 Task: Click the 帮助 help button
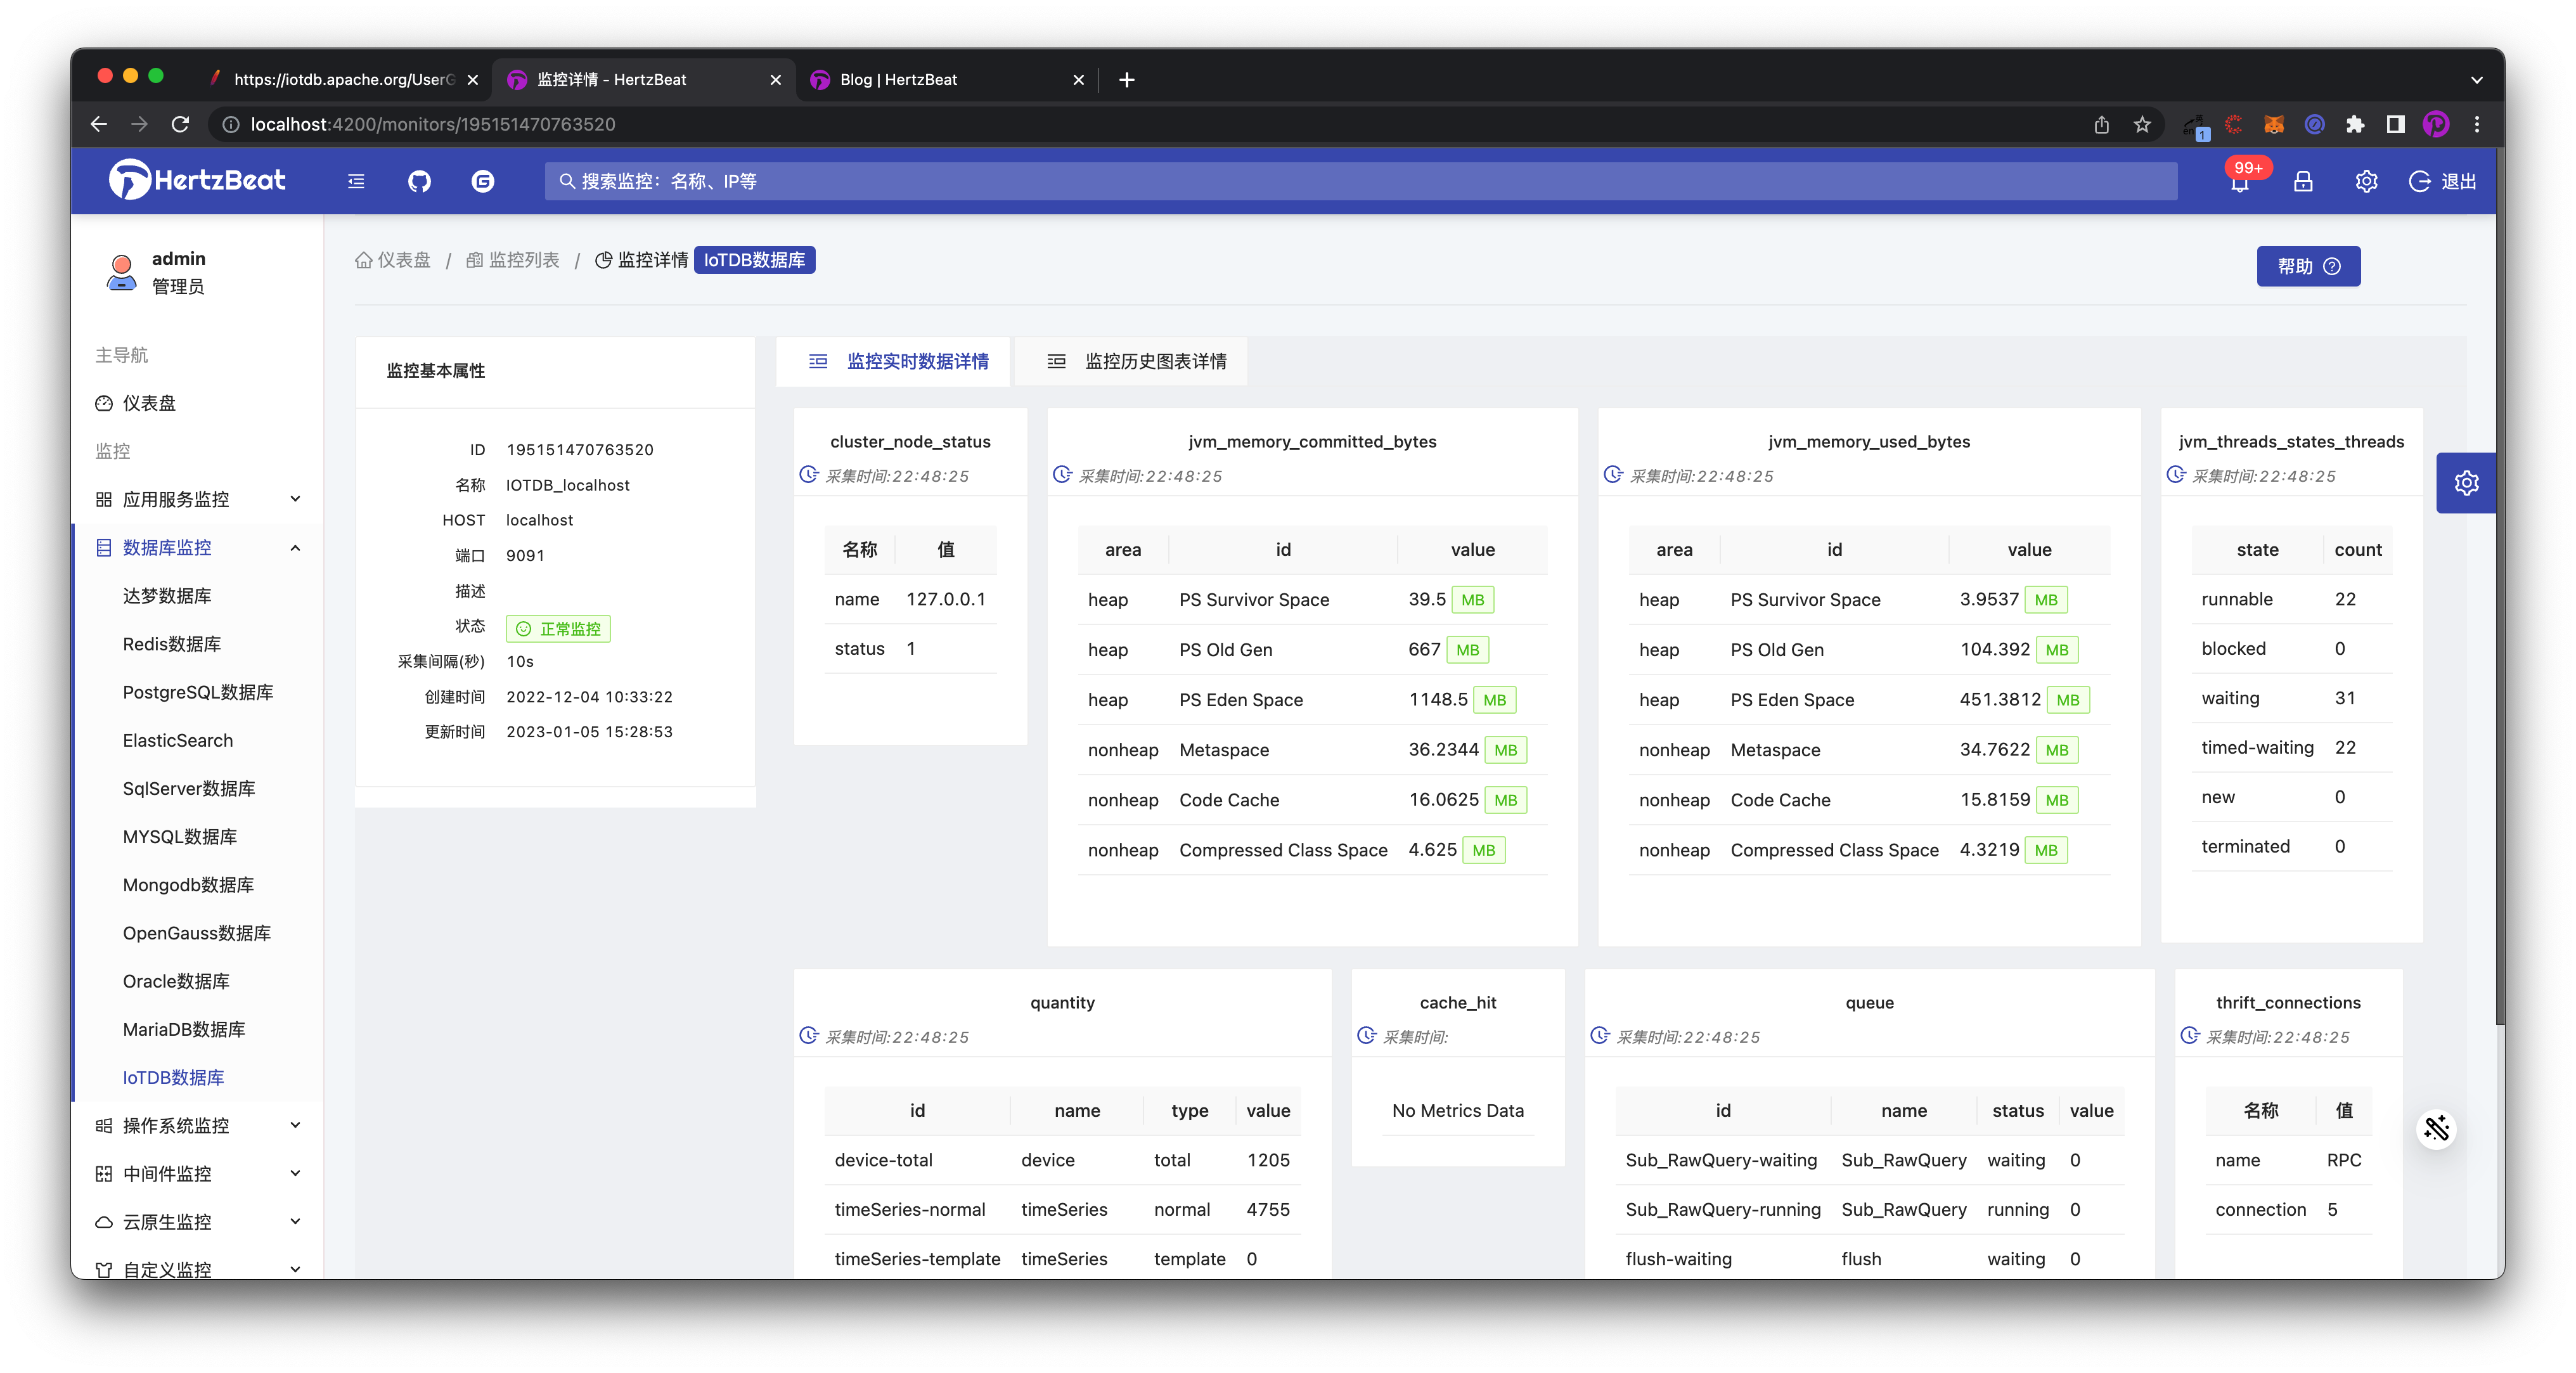click(2308, 266)
